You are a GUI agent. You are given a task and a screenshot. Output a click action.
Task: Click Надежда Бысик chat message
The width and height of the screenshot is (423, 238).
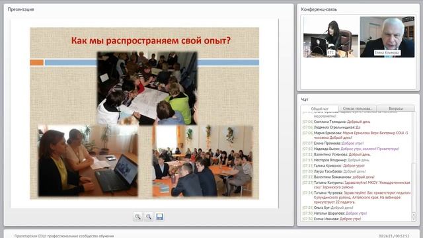click(351, 149)
